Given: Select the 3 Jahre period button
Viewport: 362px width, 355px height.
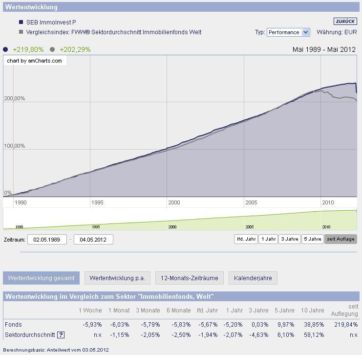Looking at the screenshot, I should tap(290, 239).
